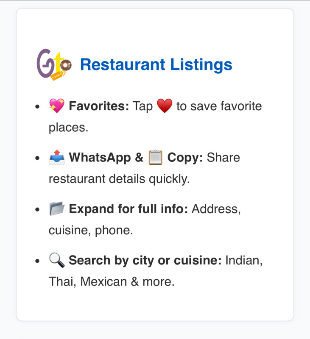Image resolution: width=310 pixels, height=339 pixels.
Task: Click the clipboard emoji beside Copy
Action: coord(155,157)
